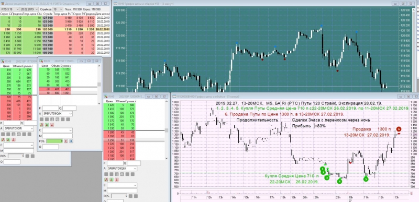This screenshot has height=202, width=419.
Task: Select the 117 500 strike row in options board
Action: click(55, 33)
